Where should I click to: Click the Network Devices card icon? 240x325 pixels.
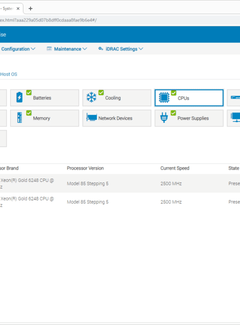[x=91, y=117]
